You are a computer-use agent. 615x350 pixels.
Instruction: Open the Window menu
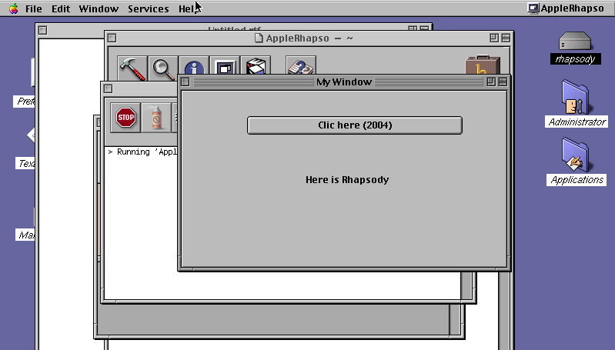(99, 8)
